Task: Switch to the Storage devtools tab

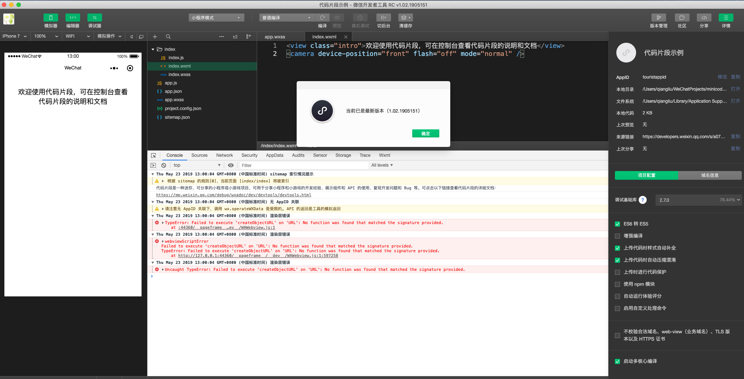Action: [343, 155]
